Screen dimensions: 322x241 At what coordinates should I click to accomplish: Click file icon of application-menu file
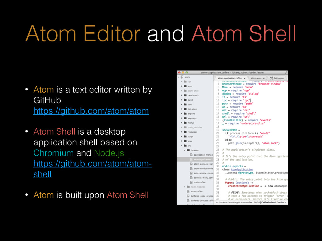[x=191, y=155]
